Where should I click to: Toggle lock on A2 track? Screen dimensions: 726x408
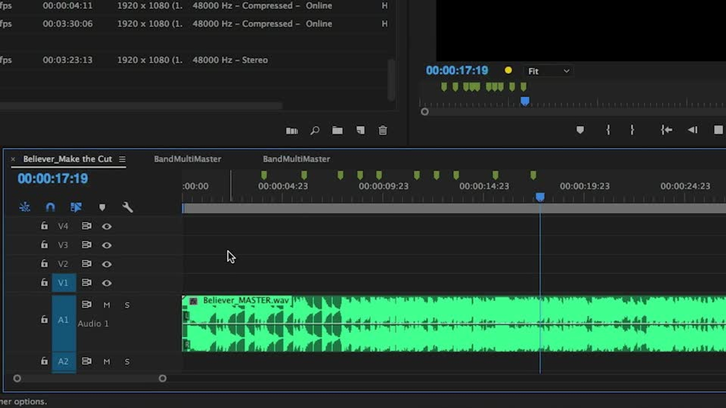(x=44, y=361)
